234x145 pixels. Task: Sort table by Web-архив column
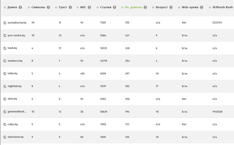coord(188,7)
